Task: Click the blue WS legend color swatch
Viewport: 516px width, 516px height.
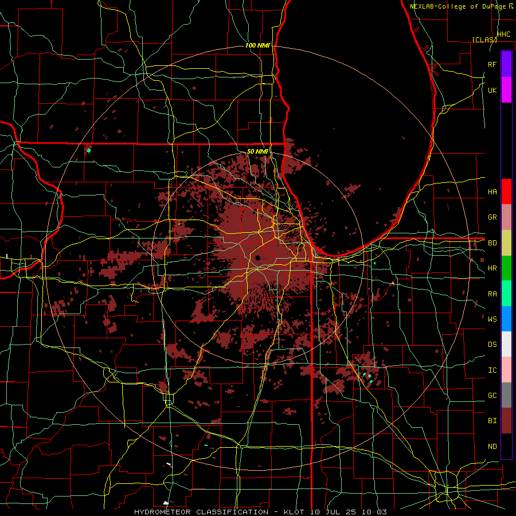Action: tap(506, 319)
